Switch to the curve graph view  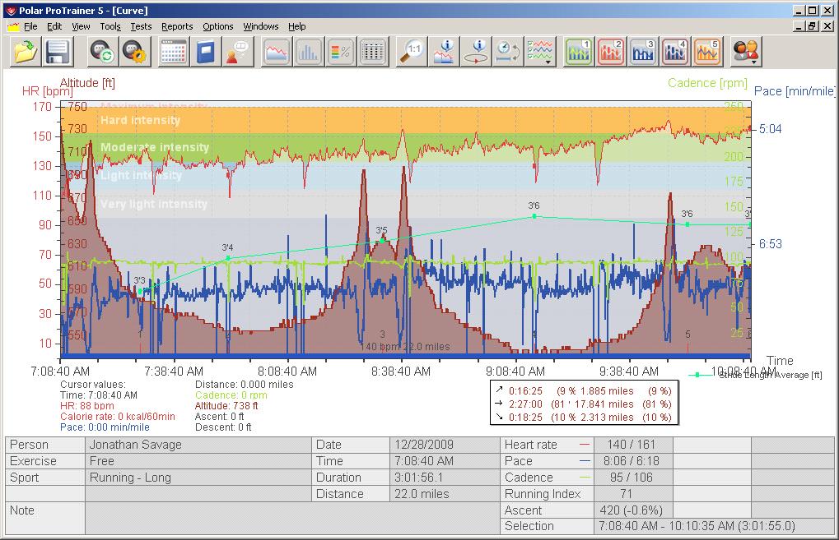coord(276,52)
